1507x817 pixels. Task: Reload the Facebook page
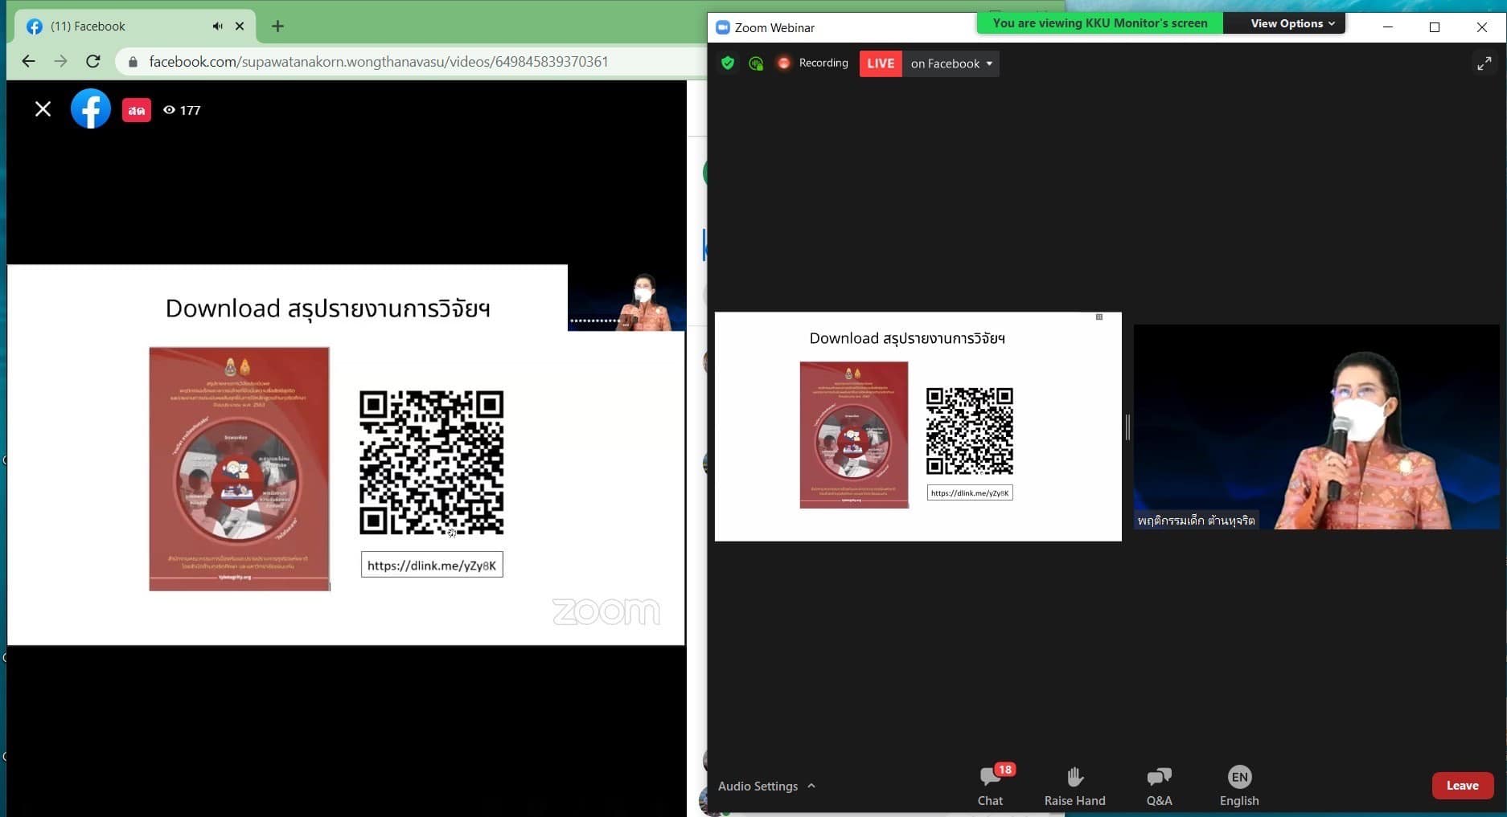(93, 61)
